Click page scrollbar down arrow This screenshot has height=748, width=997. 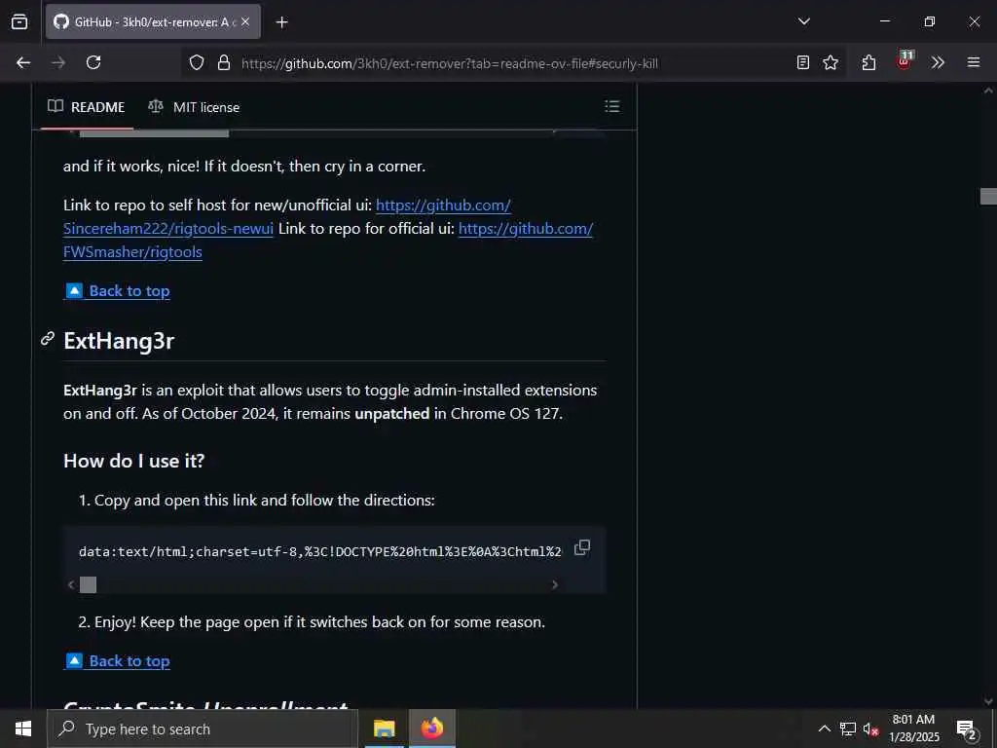point(988,701)
